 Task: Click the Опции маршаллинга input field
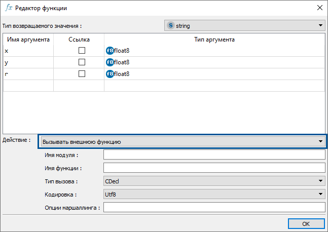point(213,207)
